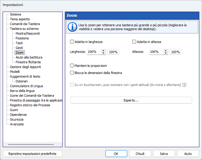Enable Adatta in larghezza checkbox
The height and width of the screenshot is (160, 202).
[x=72, y=42]
